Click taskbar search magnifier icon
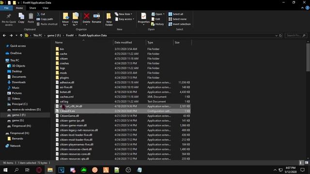This screenshot has height=174, width=310. 16,170
